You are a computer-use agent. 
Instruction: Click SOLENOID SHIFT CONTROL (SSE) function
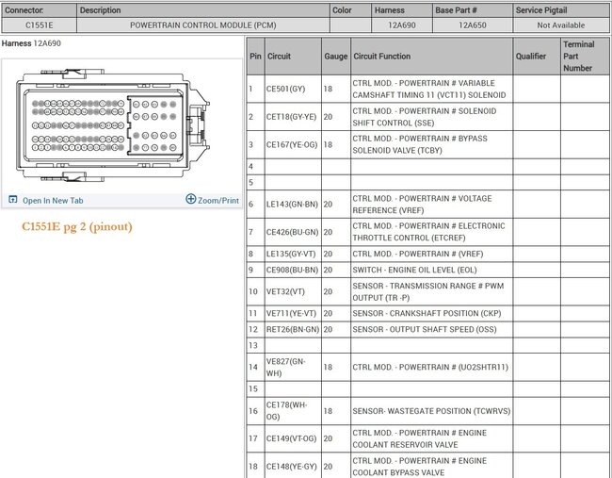click(x=425, y=117)
